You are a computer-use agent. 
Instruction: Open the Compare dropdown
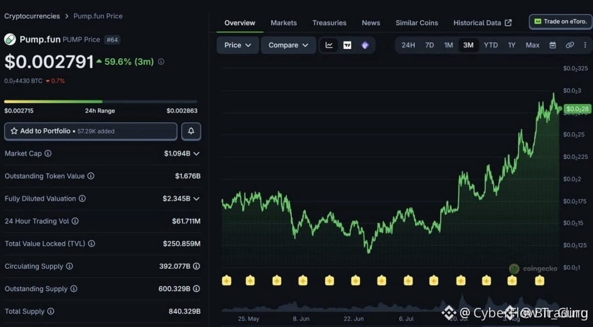288,46
